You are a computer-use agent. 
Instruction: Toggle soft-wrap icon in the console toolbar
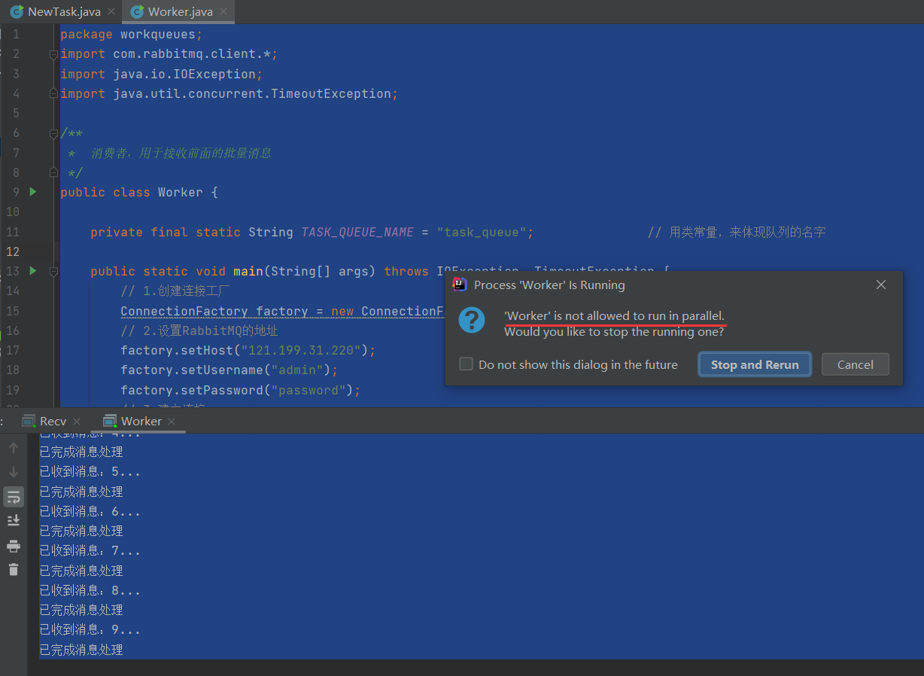[14, 496]
